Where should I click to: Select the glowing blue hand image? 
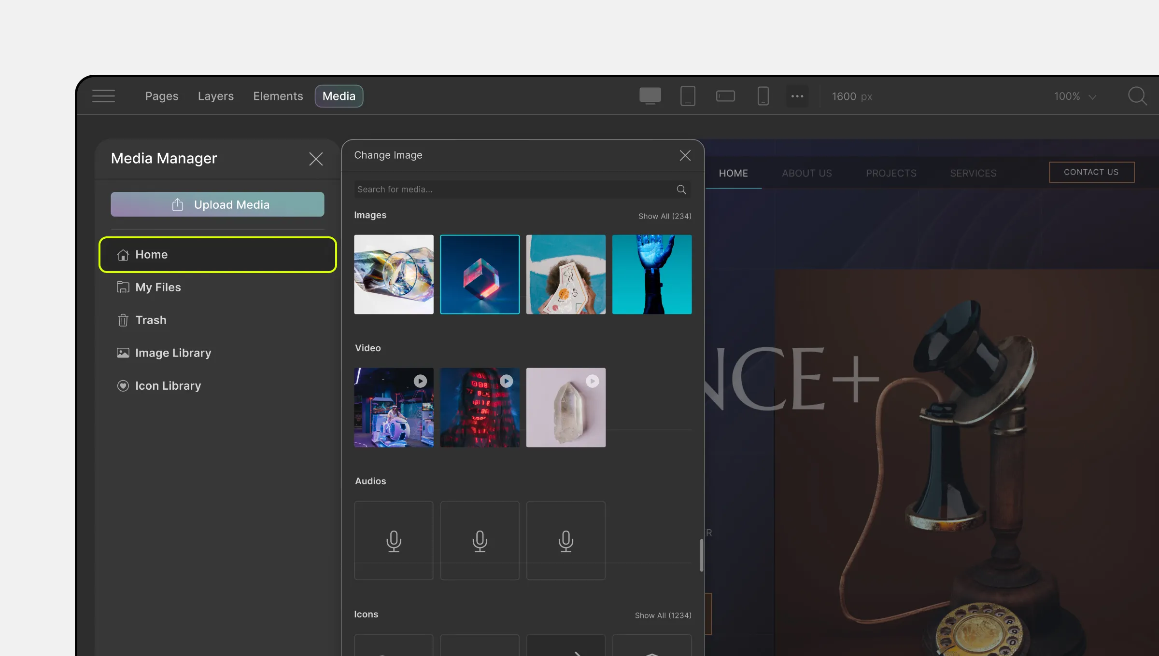(x=652, y=274)
